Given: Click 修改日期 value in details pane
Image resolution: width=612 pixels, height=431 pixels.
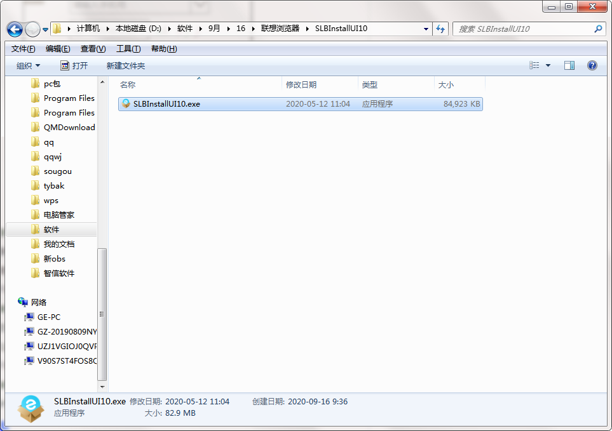Looking at the screenshot, I should (x=197, y=402).
